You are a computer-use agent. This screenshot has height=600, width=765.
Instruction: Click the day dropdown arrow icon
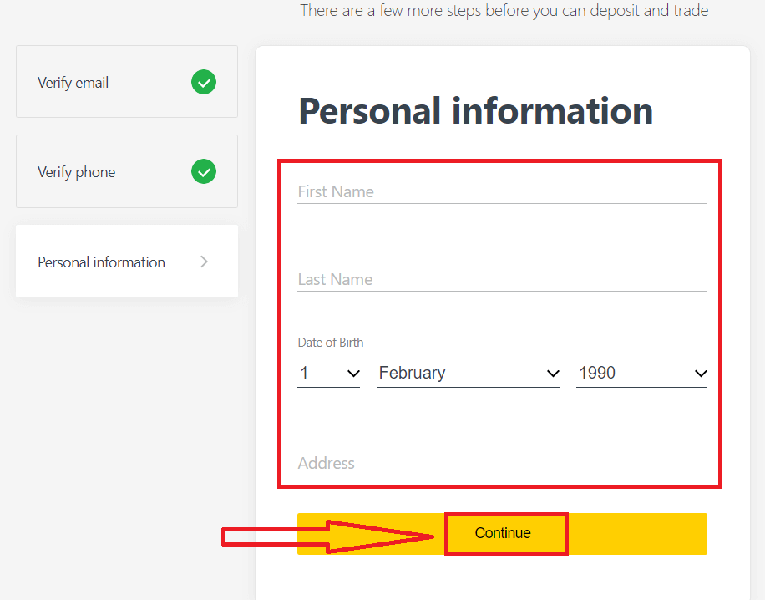[x=353, y=374]
